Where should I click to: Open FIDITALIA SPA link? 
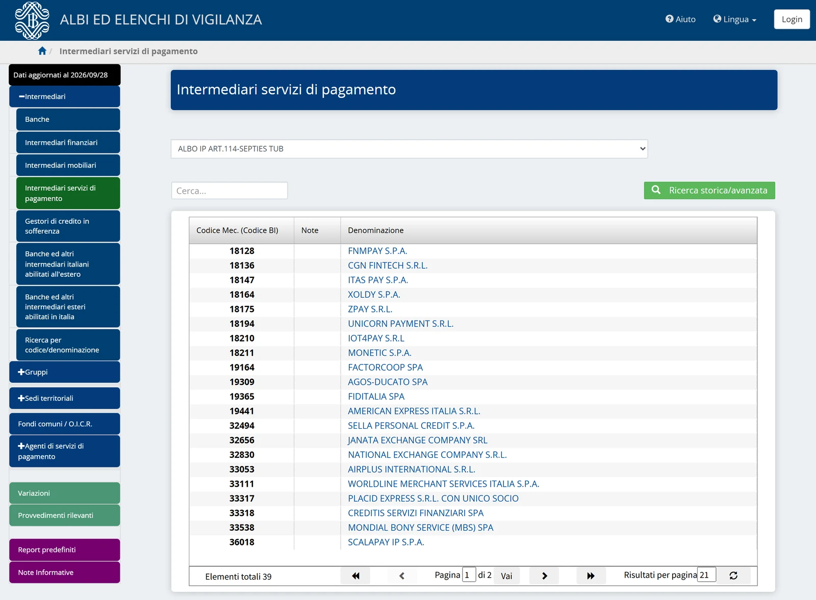pos(376,397)
